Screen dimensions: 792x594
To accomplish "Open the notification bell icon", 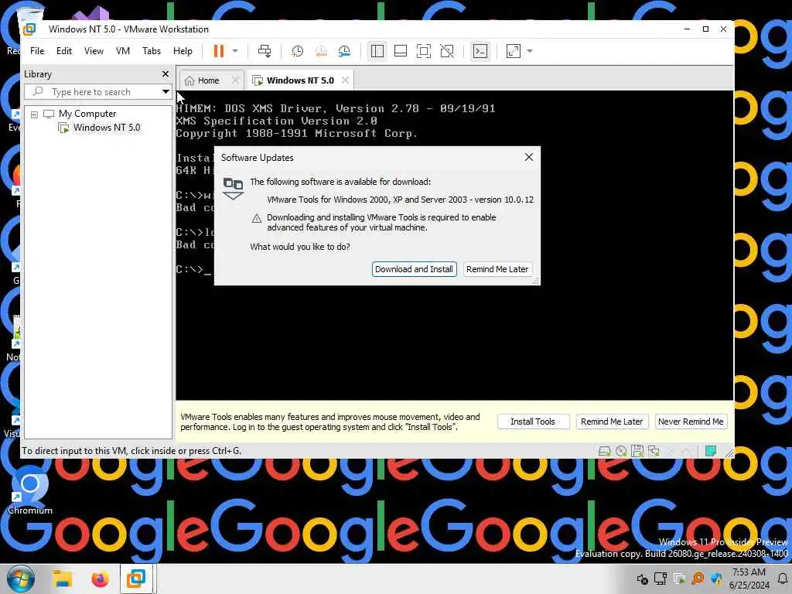I will point(783,579).
